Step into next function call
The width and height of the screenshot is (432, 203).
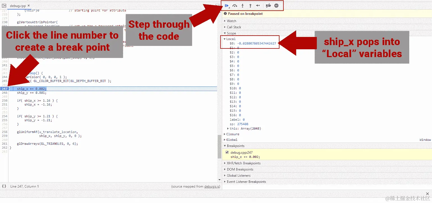coord(242,6)
